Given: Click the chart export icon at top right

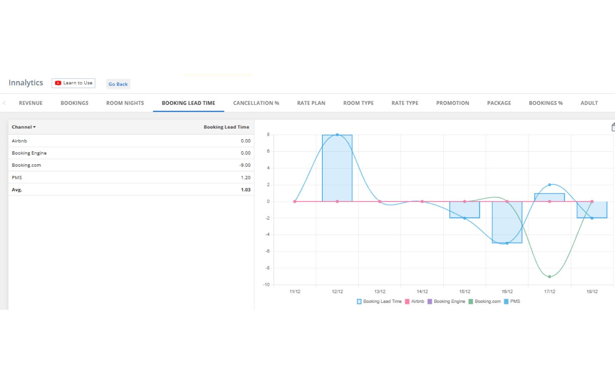Looking at the screenshot, I should [613, 127].
